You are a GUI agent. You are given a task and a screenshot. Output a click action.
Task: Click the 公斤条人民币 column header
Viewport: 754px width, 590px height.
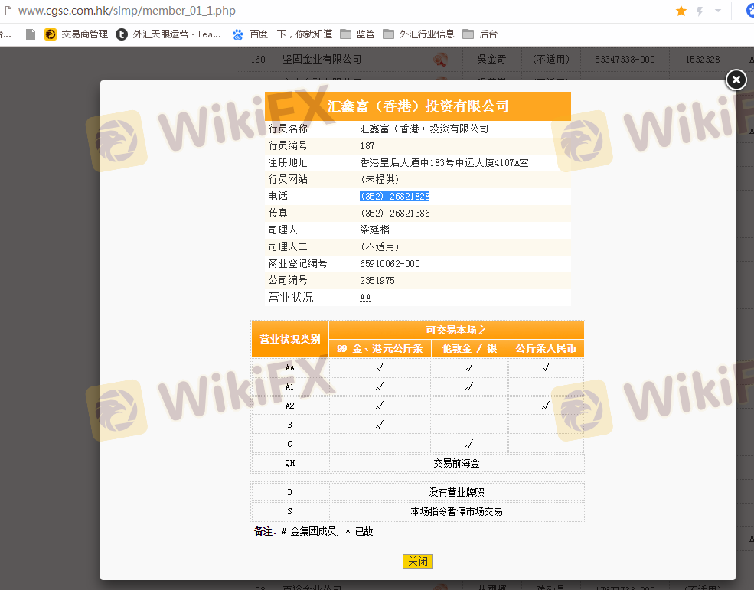pyautogui.click(x=546, y=349)
